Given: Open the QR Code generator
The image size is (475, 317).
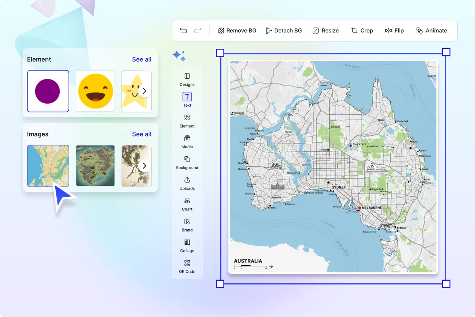Looking at the screenshot, I should pos(187,266).
